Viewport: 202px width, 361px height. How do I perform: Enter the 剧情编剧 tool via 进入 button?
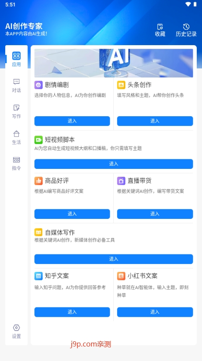tap(72, 121)
